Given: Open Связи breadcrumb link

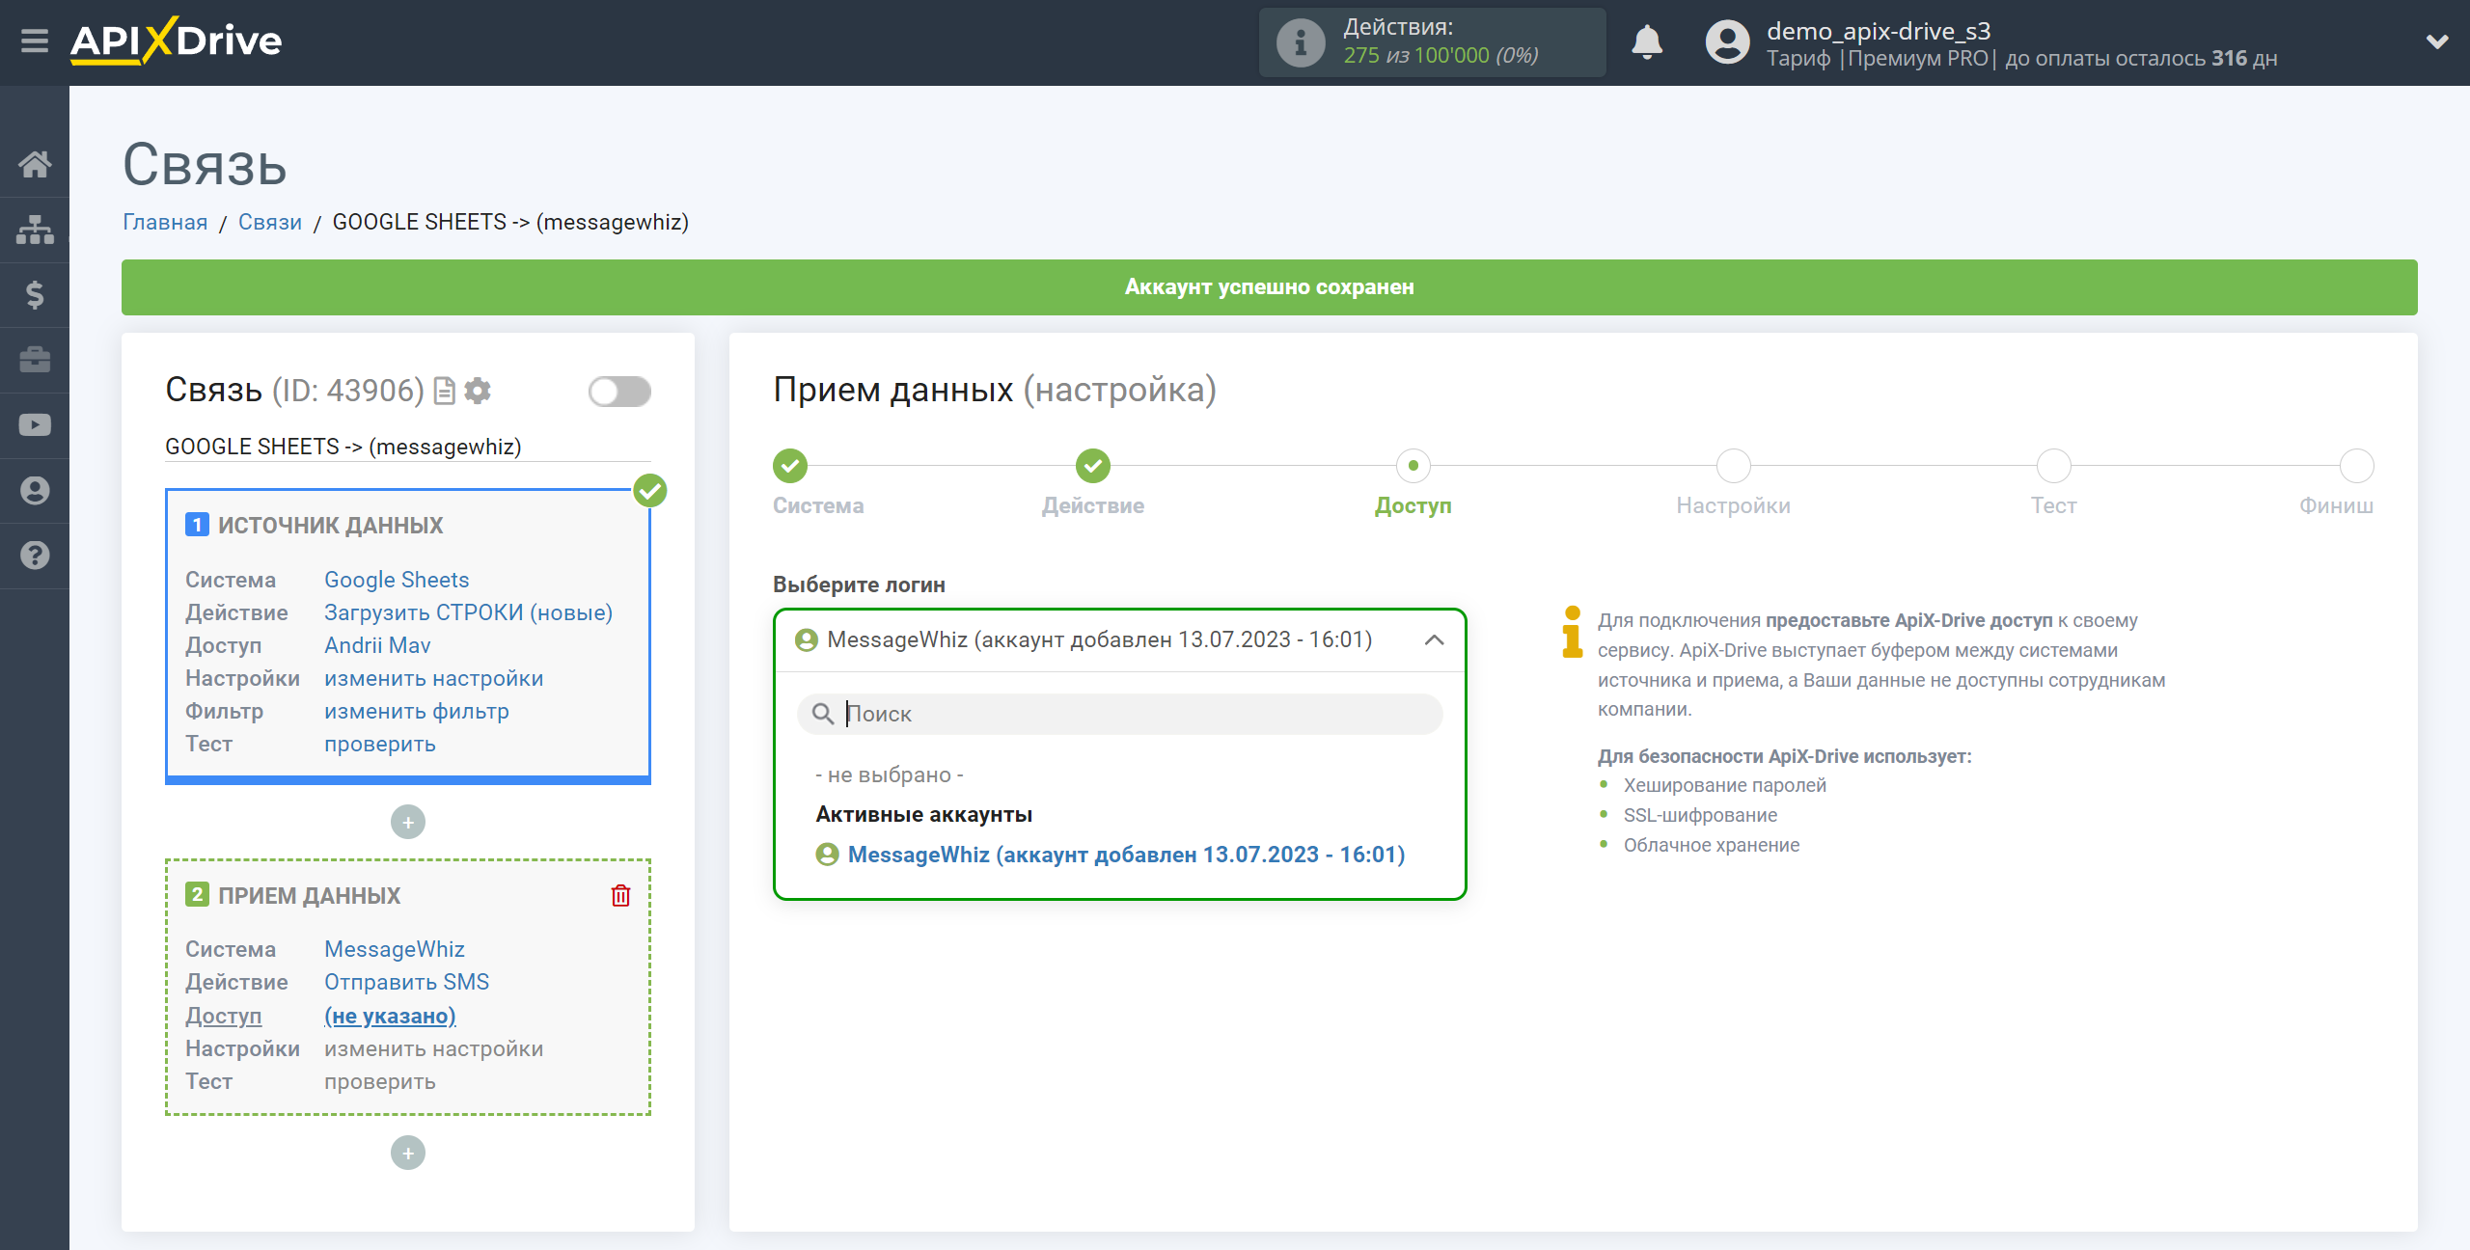Looking at the screenshot, I should pyautogui.click(x=270, y=222).
